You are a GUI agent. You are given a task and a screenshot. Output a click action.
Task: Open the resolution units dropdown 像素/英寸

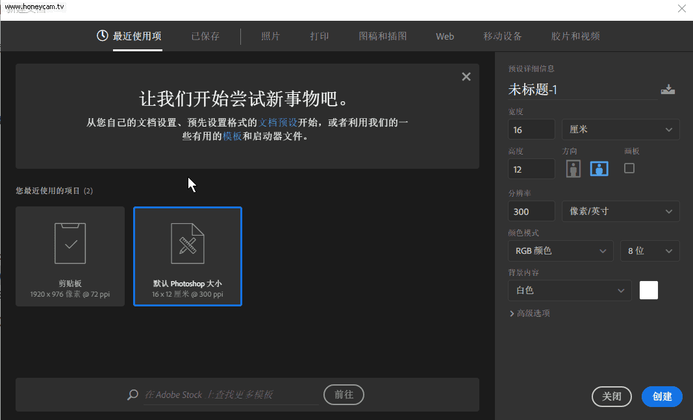(620, 212)
